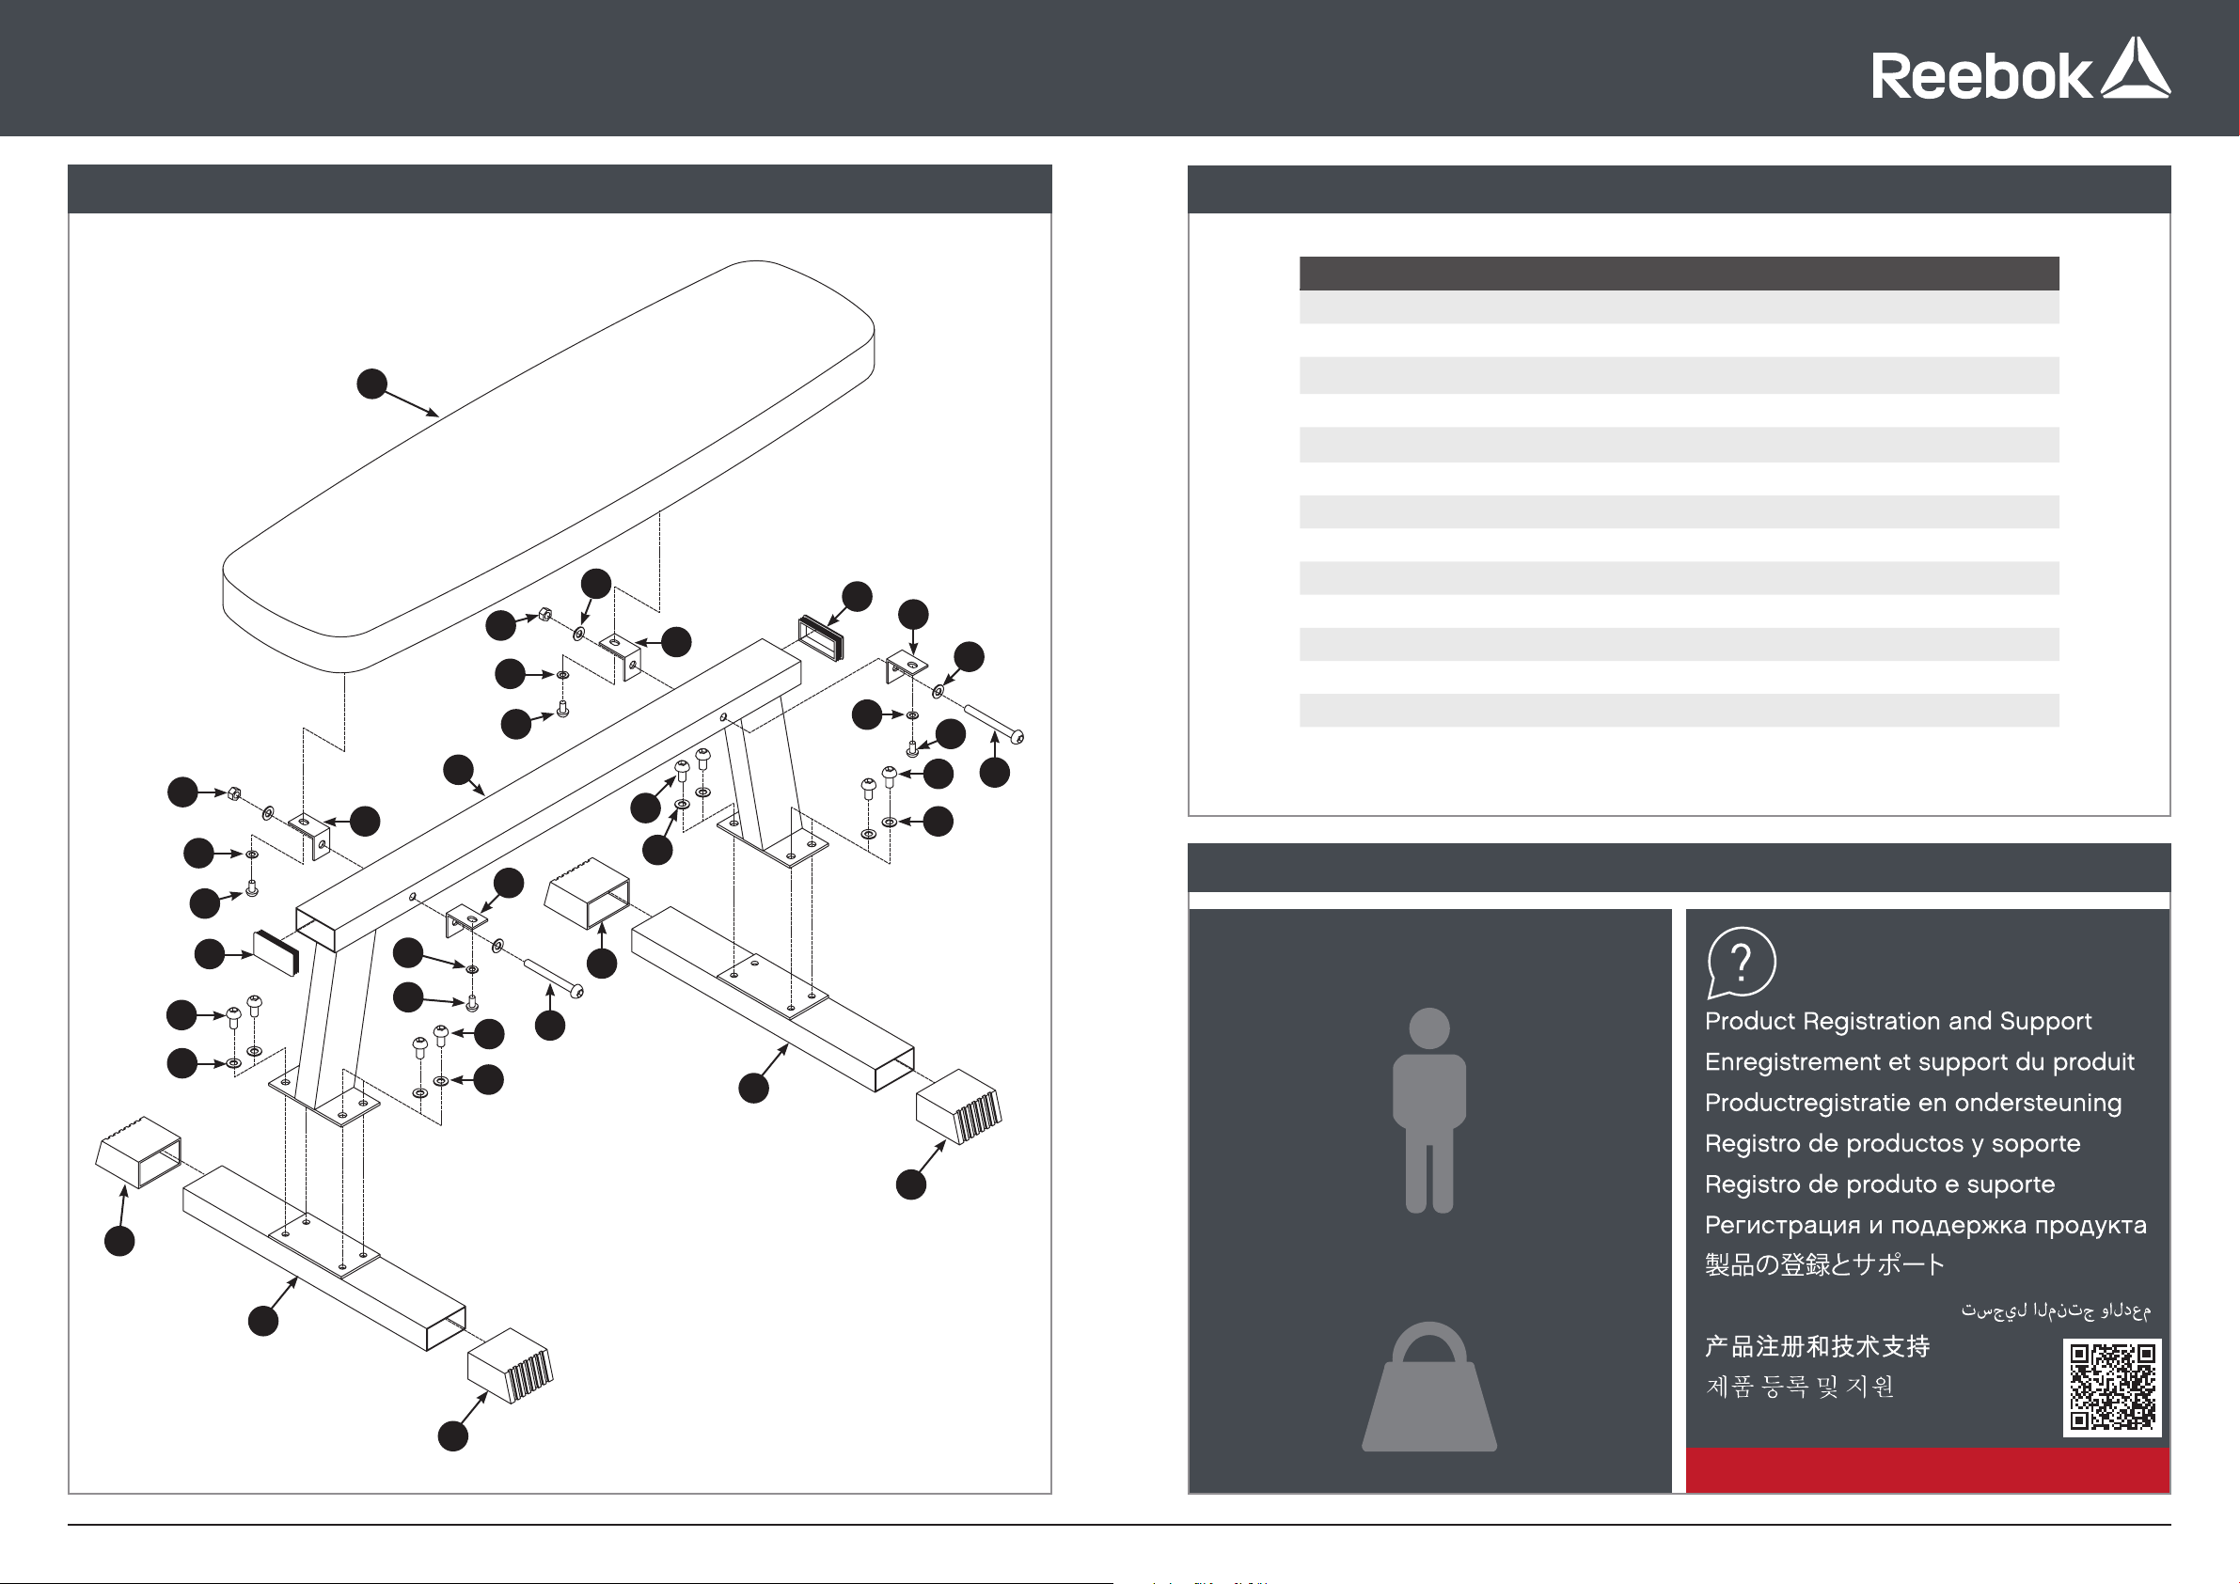Click the callout marker pointing at seat pad
Screen dimensions: 2240x1584
coord(371,384)
